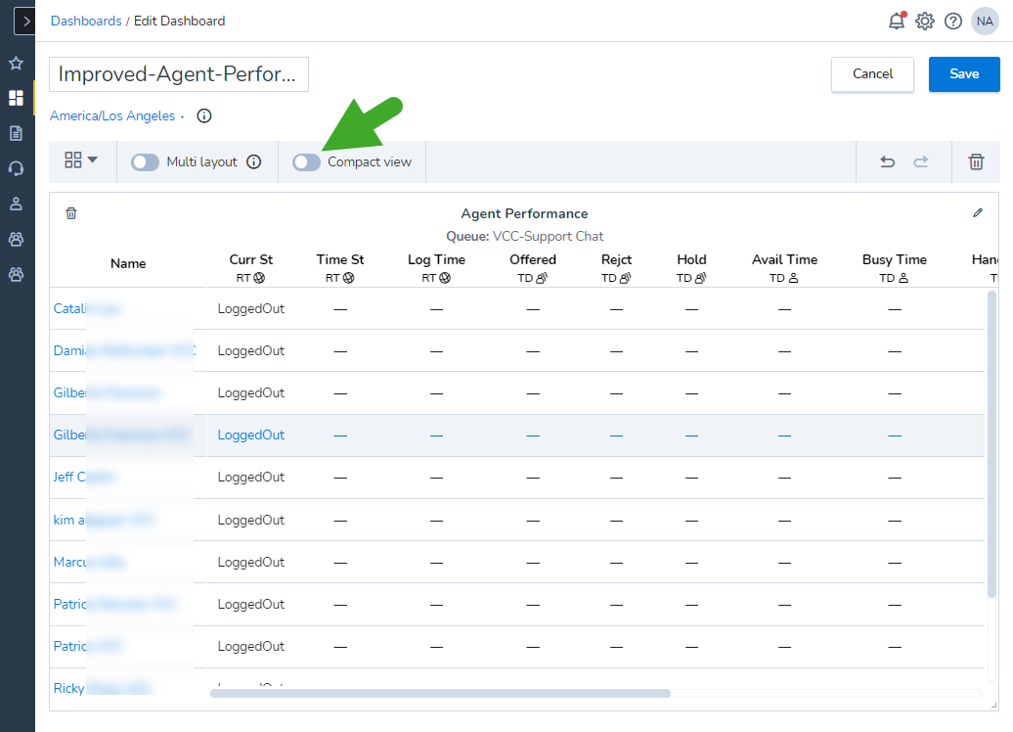Click the pencil icon to edit Agent Performance widget

tap(978, 212)
